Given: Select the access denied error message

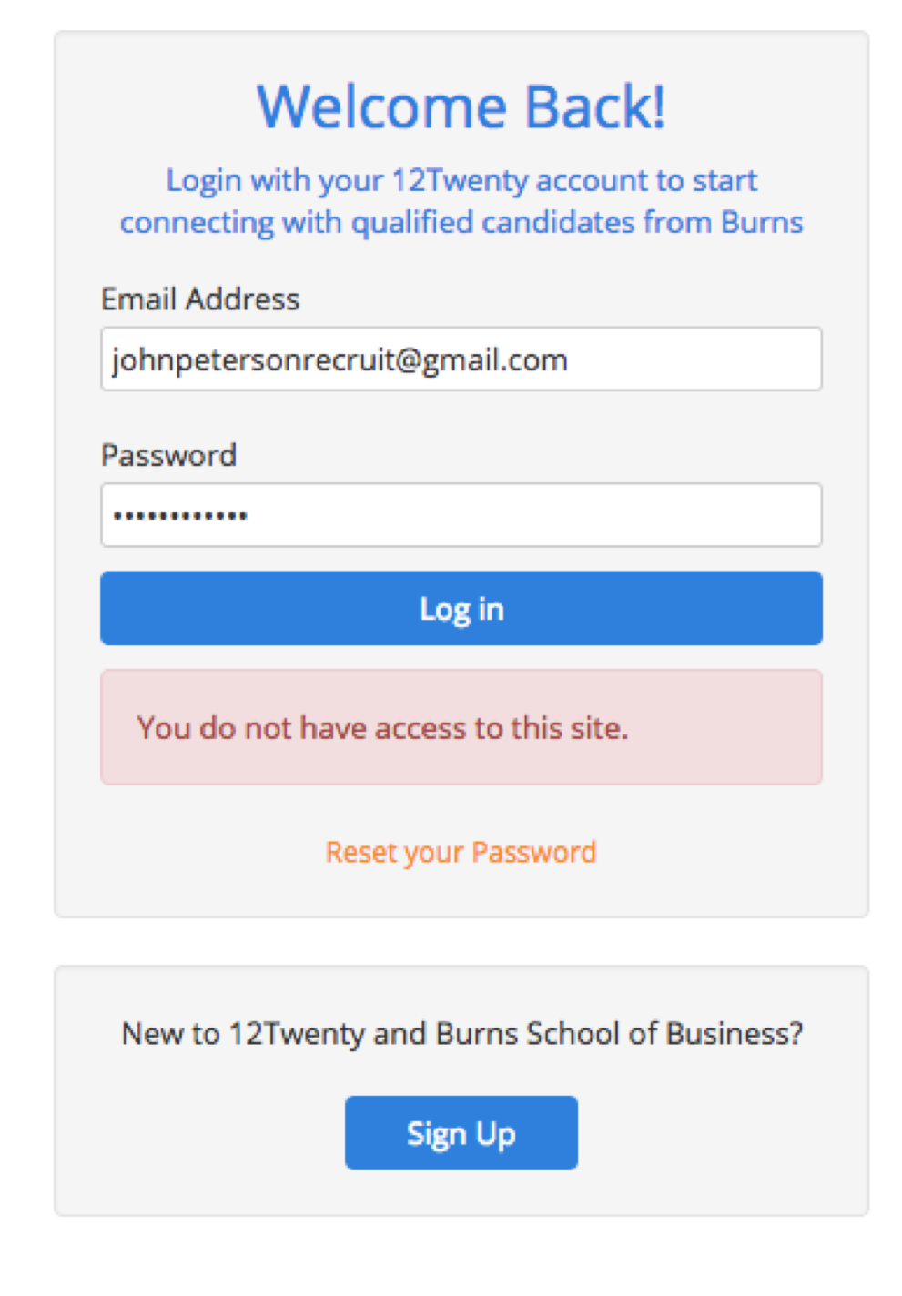Looking at the screenshot, I should click(x=382, y=728).
